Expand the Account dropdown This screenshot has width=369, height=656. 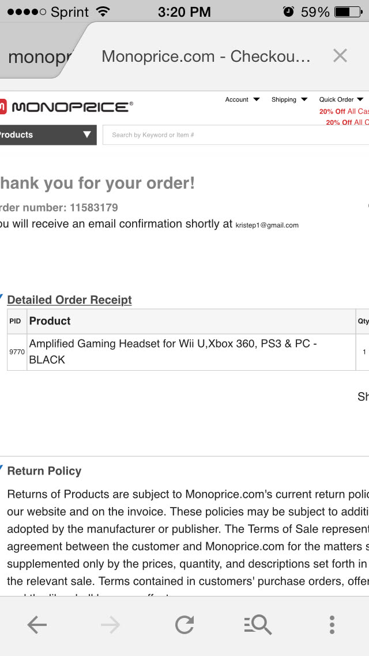click(242, 100)
